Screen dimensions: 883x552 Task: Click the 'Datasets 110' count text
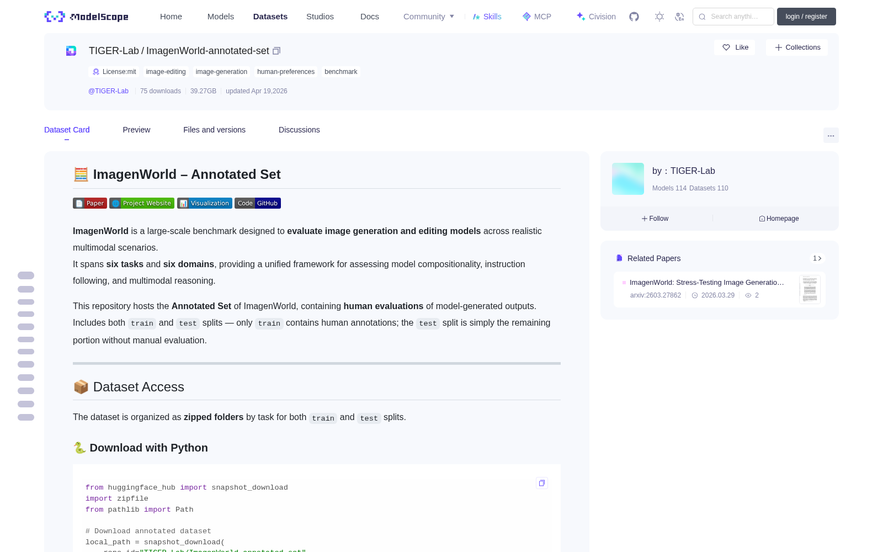coord(709,188)
